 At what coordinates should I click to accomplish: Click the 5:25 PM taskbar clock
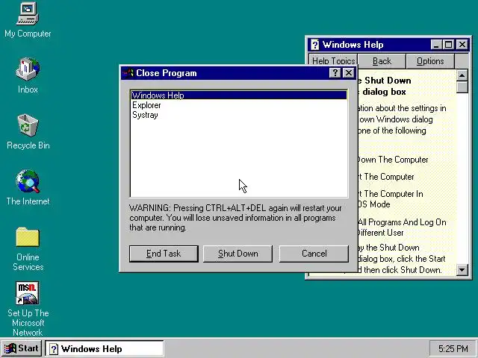click(453, 348)
